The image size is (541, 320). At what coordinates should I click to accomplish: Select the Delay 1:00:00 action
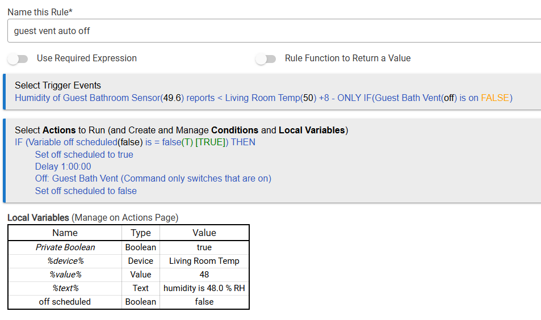[63, 166]
